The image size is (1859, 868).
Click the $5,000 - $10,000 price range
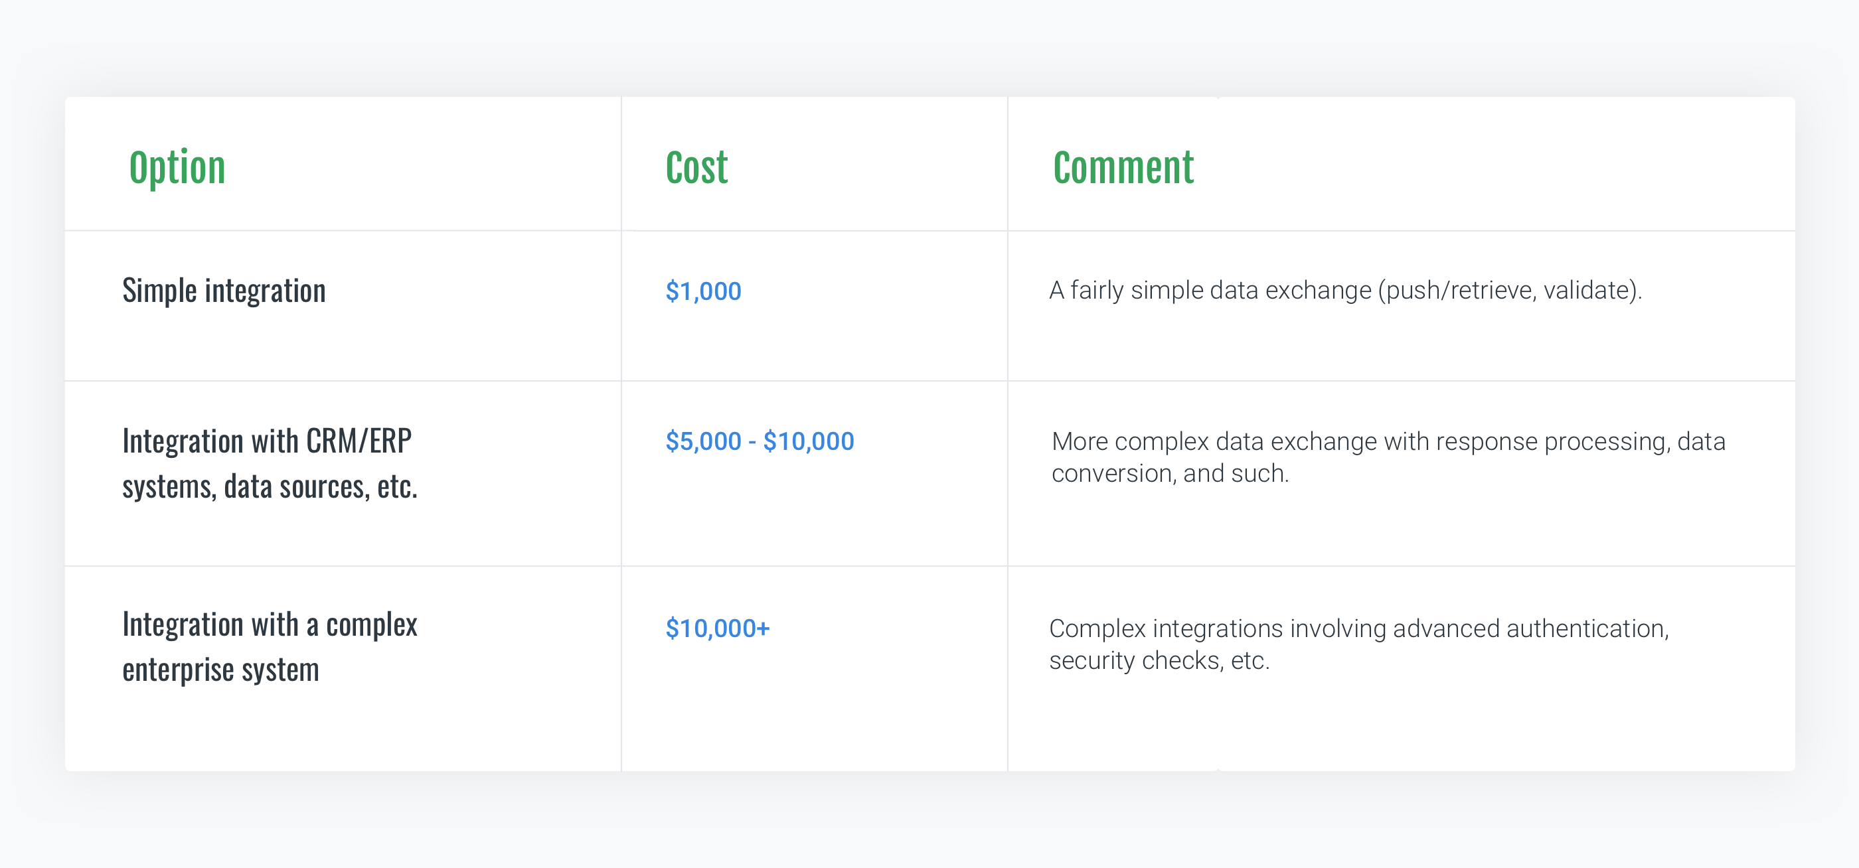759,441
